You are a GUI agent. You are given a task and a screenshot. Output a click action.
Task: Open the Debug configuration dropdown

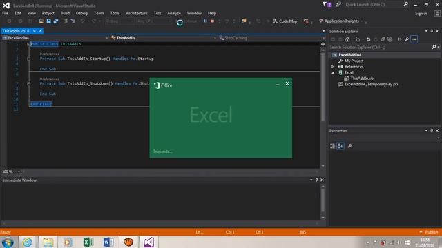(119, 21)
